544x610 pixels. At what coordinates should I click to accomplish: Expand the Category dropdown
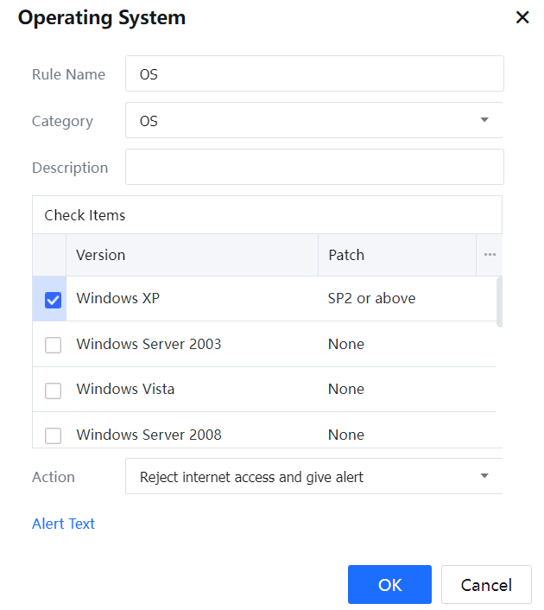[x=484, y=121]
